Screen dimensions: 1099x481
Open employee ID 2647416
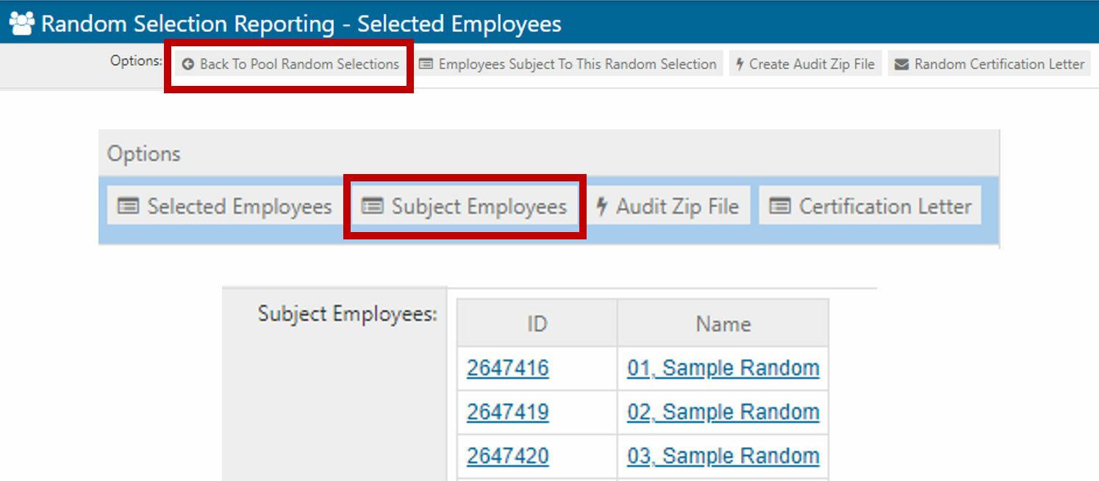click(x=507, y=368)
